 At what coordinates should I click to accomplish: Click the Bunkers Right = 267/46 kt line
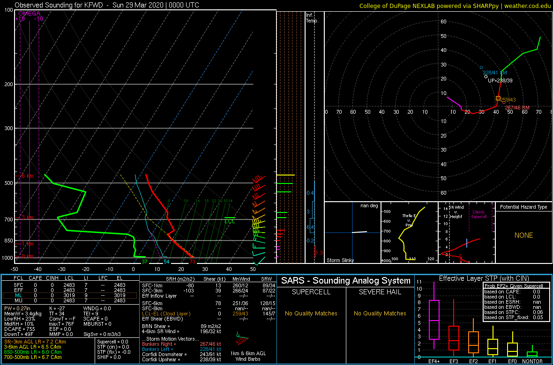point(181,343)
